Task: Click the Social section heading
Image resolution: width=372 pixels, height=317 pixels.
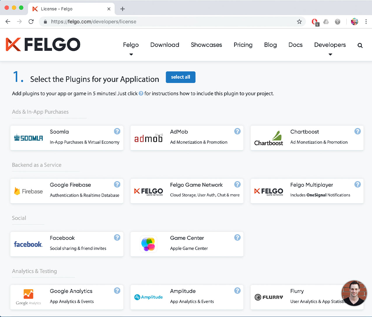Action: (x=19, y=218)
